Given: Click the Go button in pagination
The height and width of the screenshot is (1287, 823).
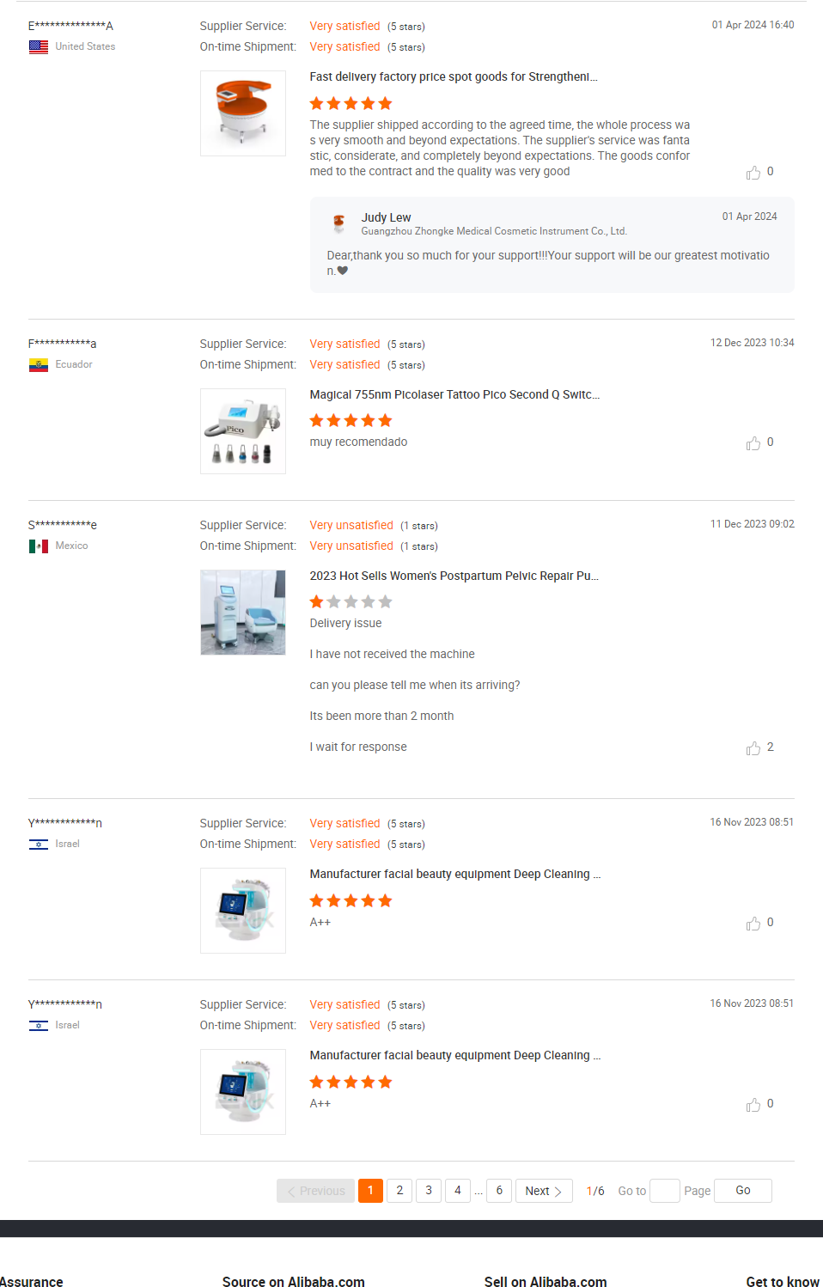Looking at the screenshot, I should coord(743,1191).
